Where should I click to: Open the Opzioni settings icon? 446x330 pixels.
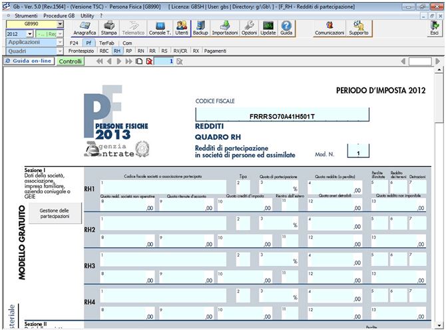click(x=249, y=29)
